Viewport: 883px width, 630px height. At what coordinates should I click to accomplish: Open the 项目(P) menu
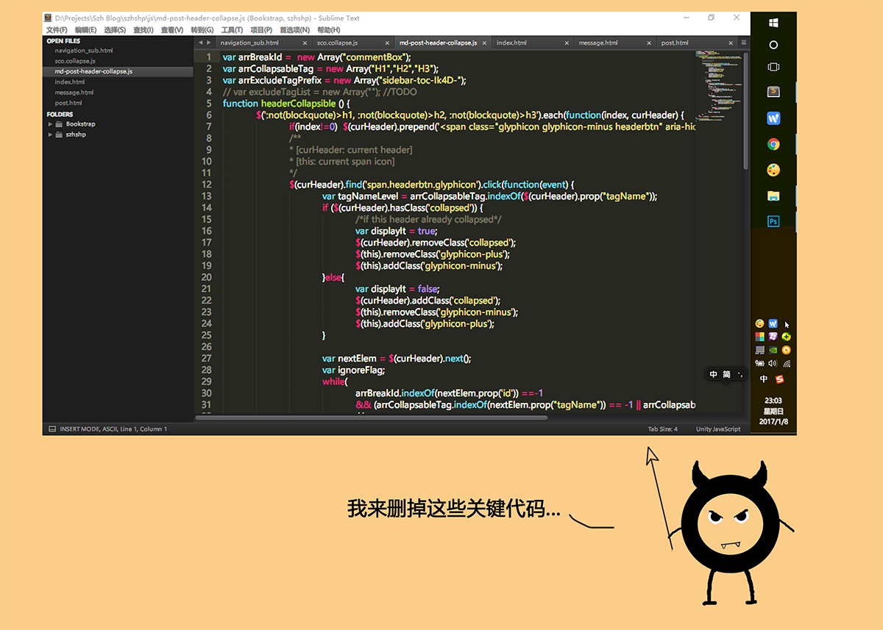point(261,30)
